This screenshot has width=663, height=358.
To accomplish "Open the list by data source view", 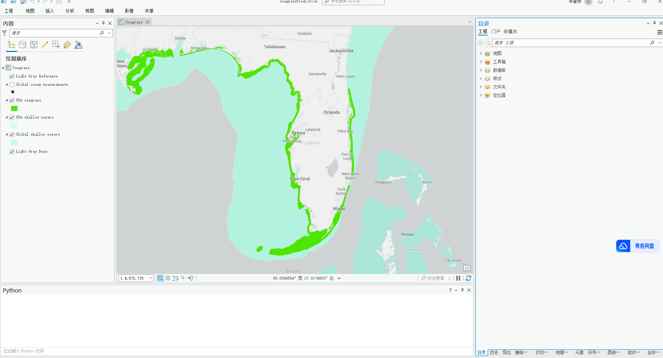I will [x=22, y=45].
